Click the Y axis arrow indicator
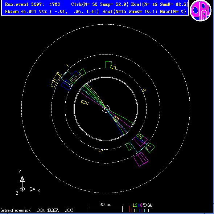Viewport: 214px width, 214px height. point(22,179)
